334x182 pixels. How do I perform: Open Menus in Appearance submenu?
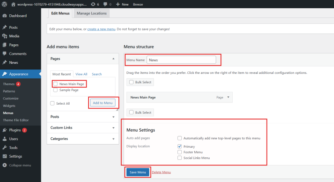coord(8,113)
